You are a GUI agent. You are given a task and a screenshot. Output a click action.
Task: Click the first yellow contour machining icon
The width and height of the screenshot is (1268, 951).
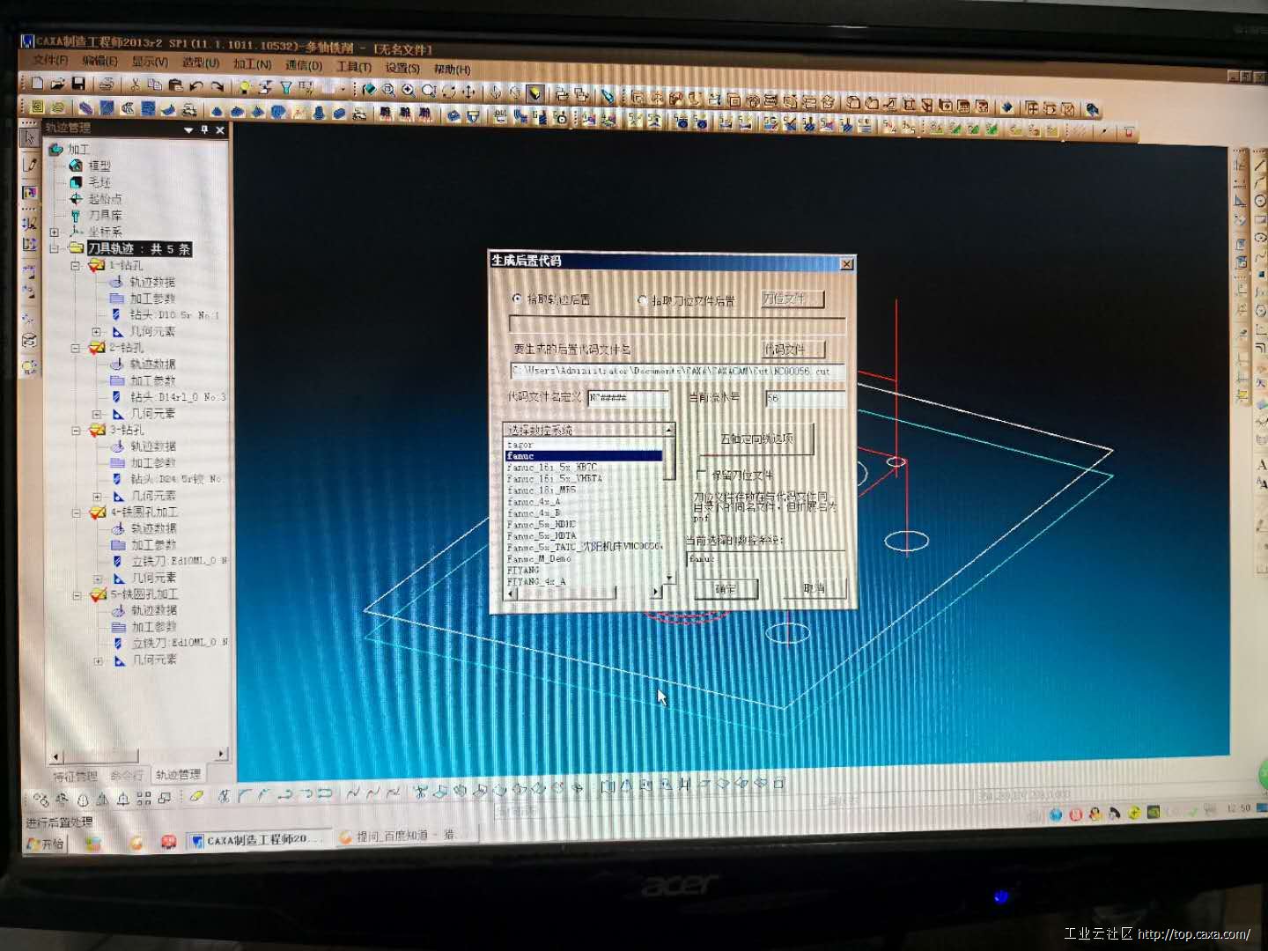pyautogui.click(x=37, y=107)
